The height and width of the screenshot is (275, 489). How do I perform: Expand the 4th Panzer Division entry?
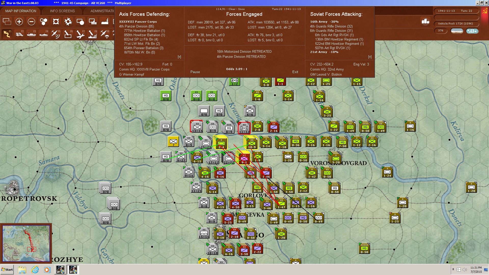(136, 26)
